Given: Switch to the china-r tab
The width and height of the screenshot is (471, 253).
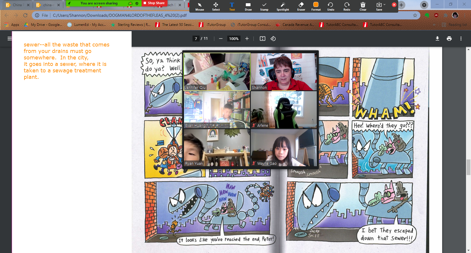Looking at the screenshot, I should (48, 5).
